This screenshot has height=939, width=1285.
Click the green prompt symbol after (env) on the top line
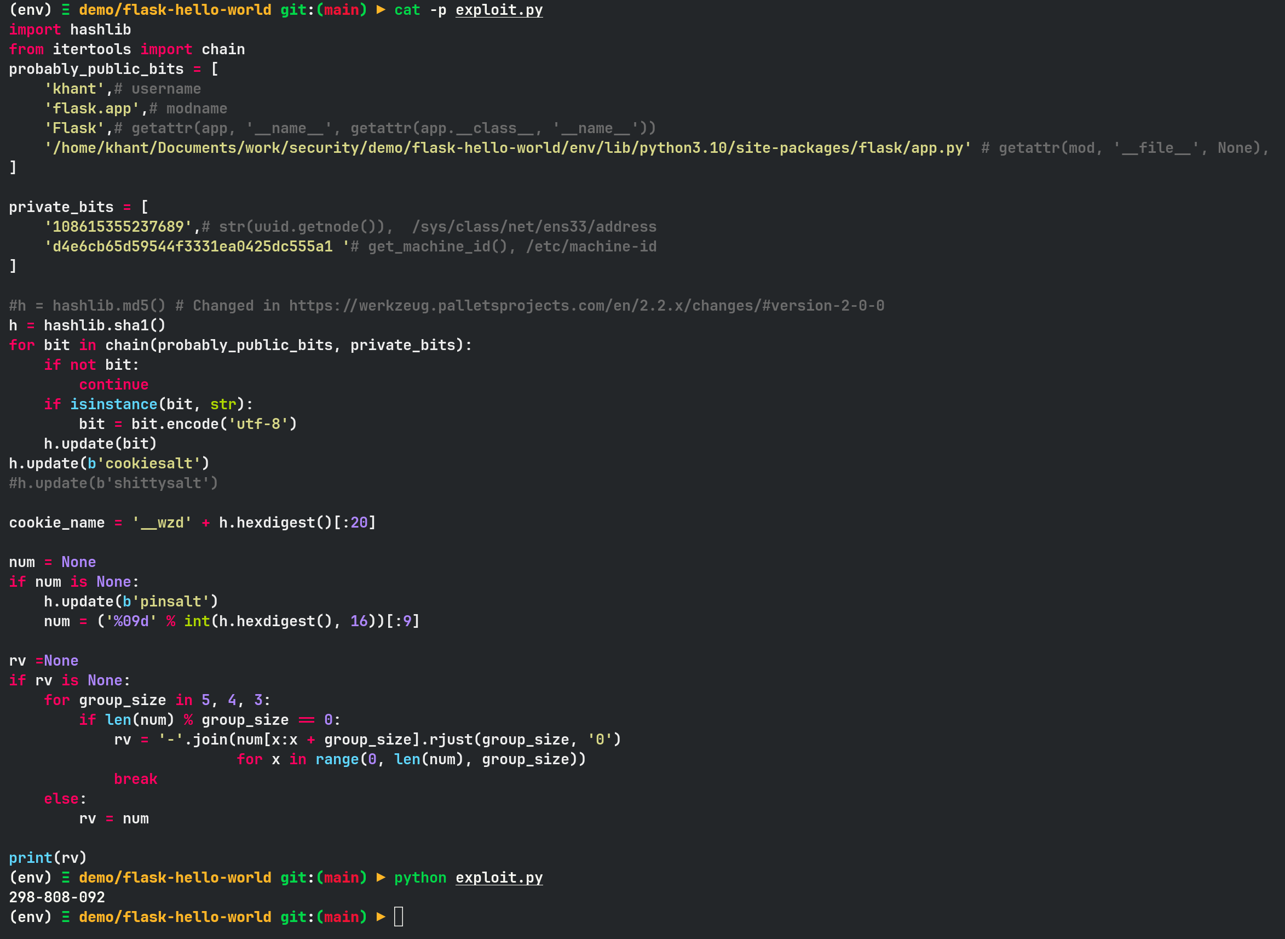[x=66, y=10]
